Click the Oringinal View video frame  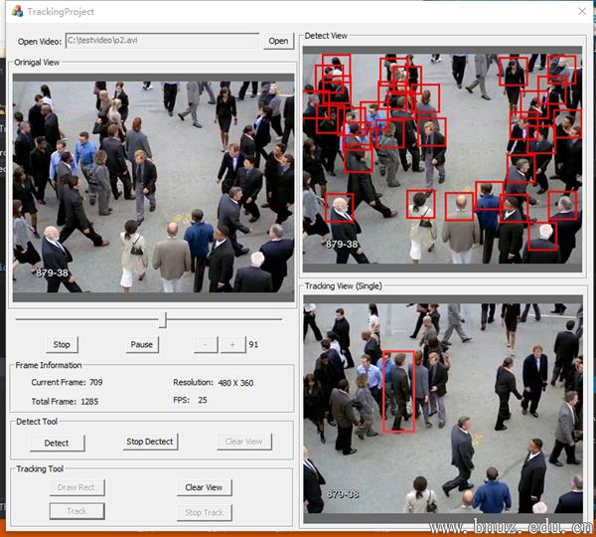[x=153, y=186]
